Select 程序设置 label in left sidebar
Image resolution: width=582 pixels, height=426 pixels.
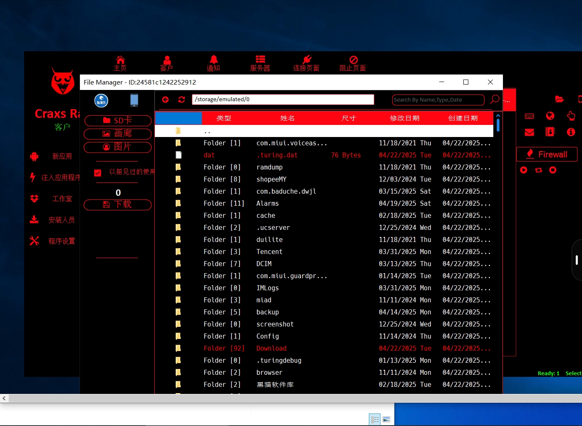[x=62, y=241]
